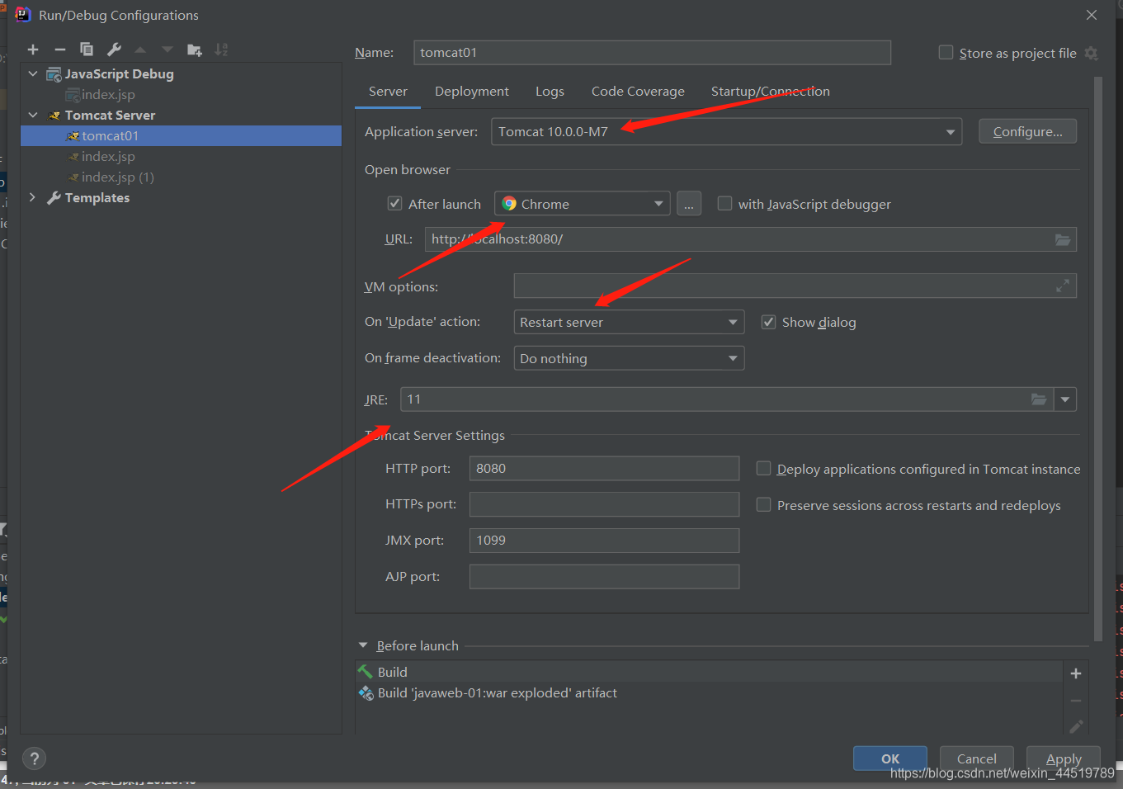Viewport: 1123px width, 789px height.
Task: Select Tomcat Server index.jsp configuration
Action: click(x=181, y=156)
